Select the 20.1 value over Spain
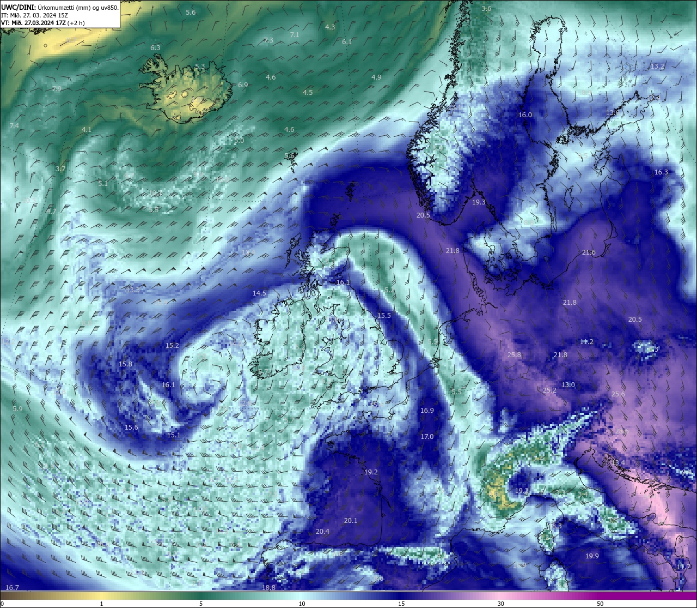Viewport: 697px width, 608px height. tap(351, 520)
